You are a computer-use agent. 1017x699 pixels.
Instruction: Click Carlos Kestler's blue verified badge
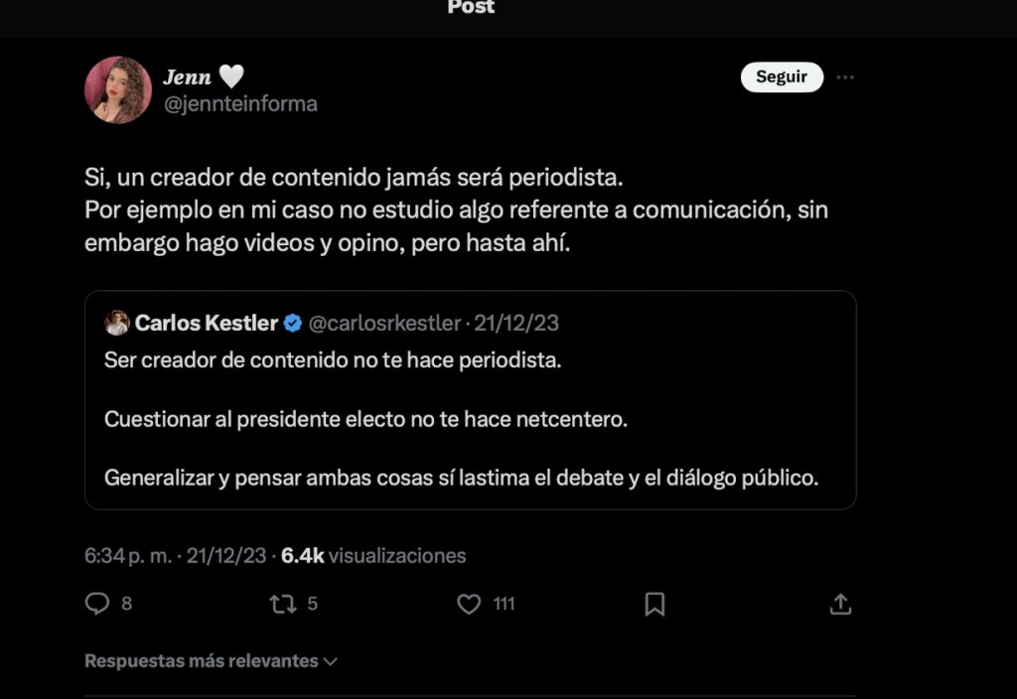click(x=293, y=323)
